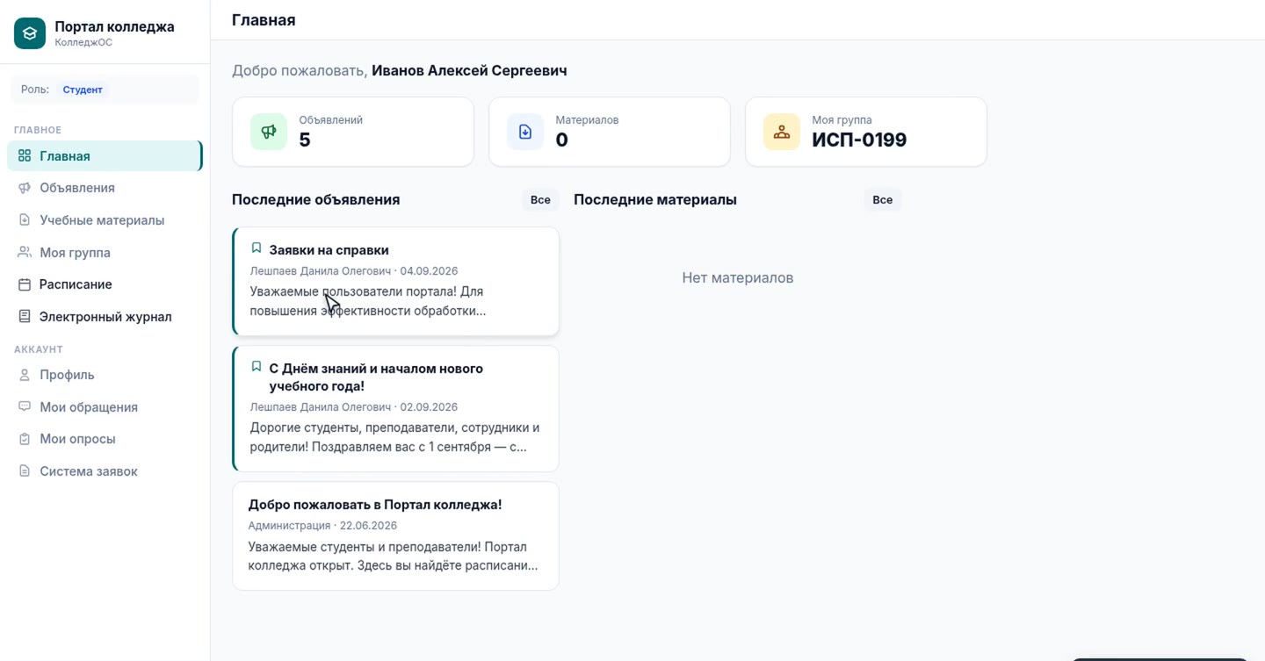Click the Нет материалов placeholder text
The height and width of the screenshot is (661, 1265).
tap(738, 277)
